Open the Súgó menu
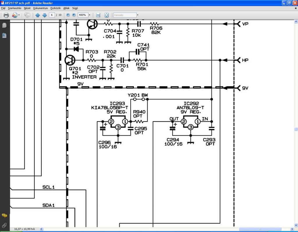Viewport: 298px width, 232px height. (75, 8)
